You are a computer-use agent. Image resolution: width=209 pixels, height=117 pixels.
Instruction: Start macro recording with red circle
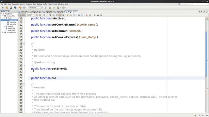[x=87, y=15]
